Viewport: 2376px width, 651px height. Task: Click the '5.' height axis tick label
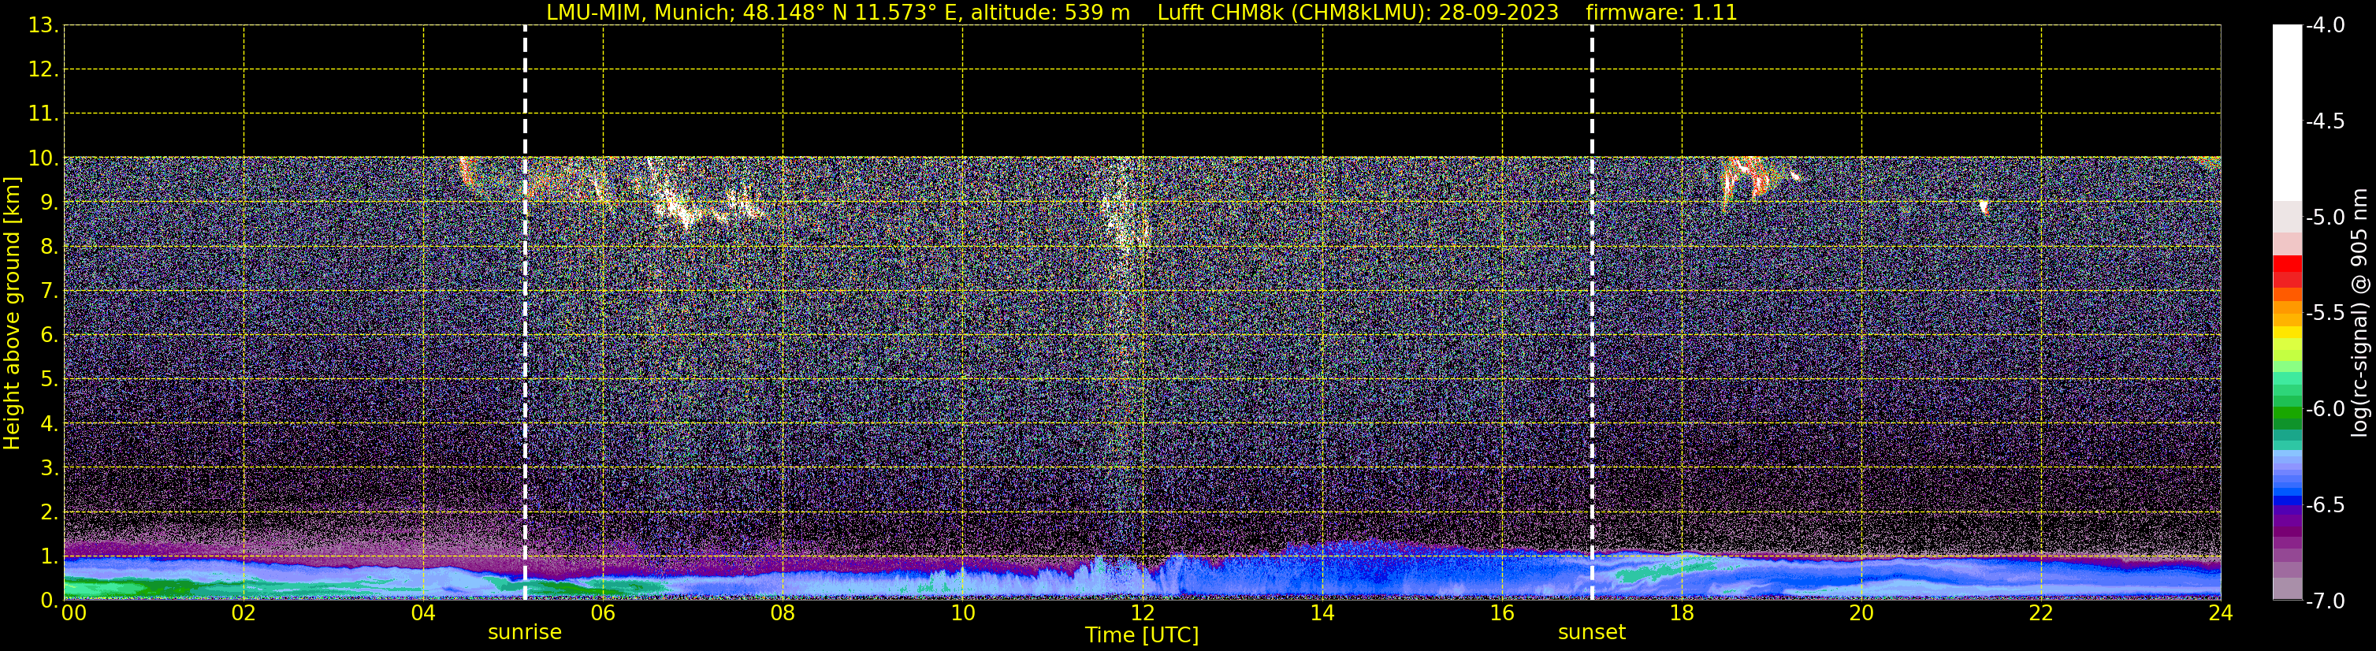49,380
